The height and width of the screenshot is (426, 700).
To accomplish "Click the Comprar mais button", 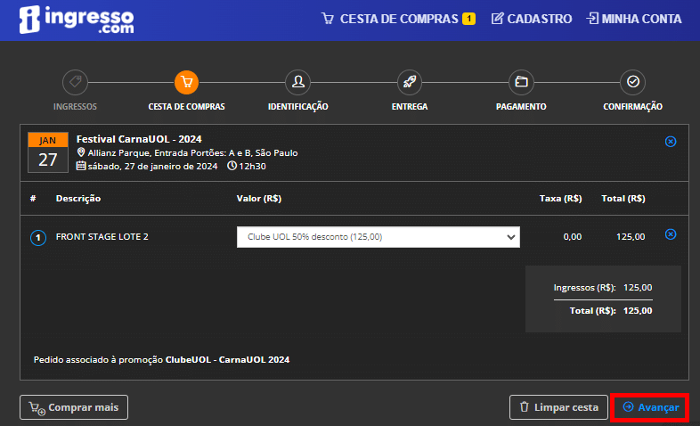I will [74, 407].
